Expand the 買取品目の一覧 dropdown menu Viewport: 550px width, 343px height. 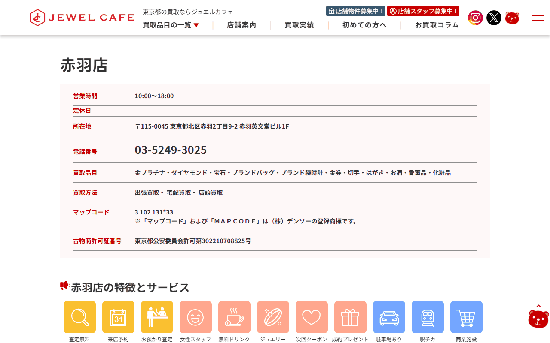click(171, 25)
